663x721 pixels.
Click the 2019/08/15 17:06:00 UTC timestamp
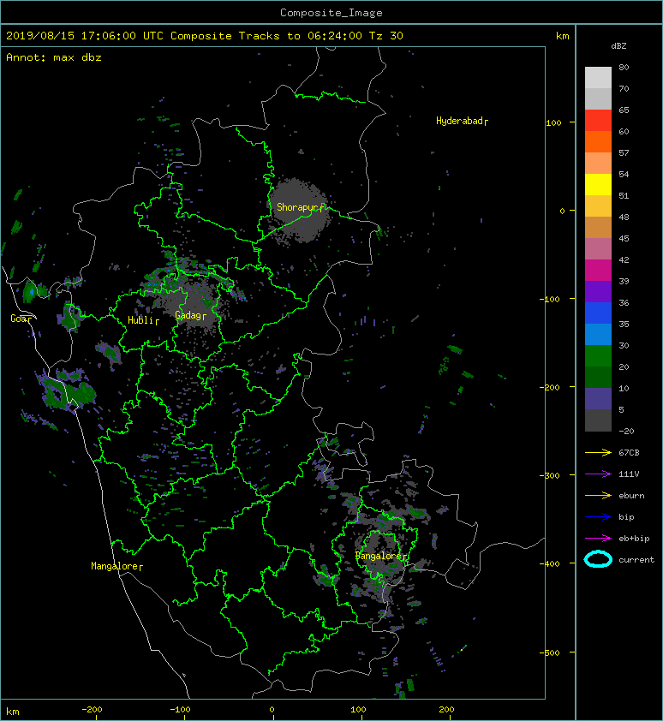(x=85, y=36)
